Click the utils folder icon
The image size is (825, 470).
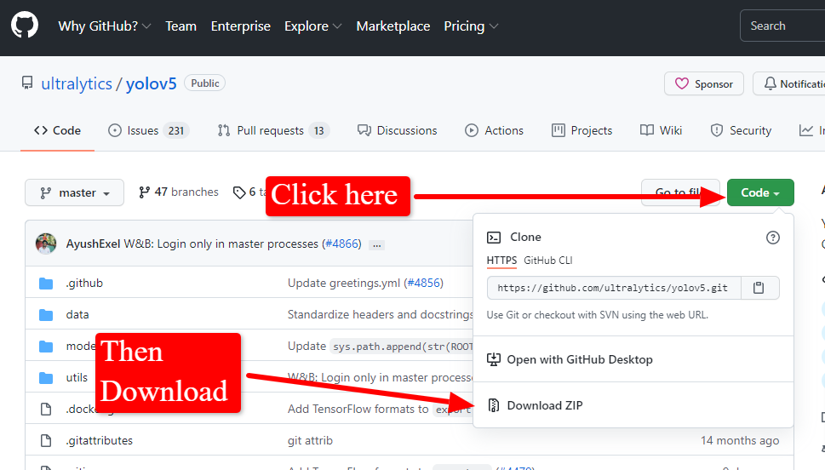pyautogui.click(x=46, y=378)
